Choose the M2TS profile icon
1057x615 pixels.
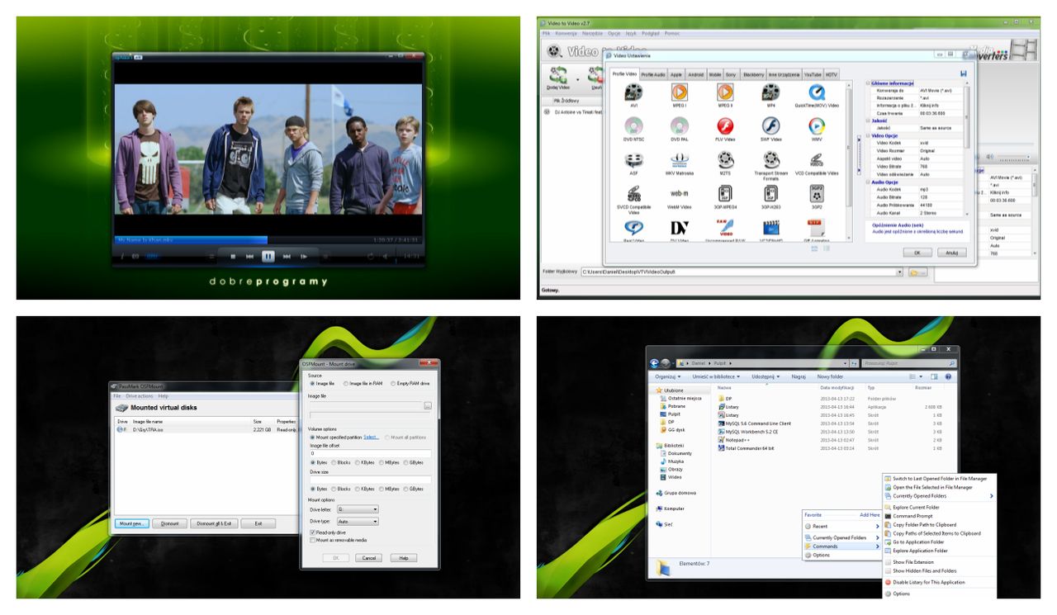725,160
